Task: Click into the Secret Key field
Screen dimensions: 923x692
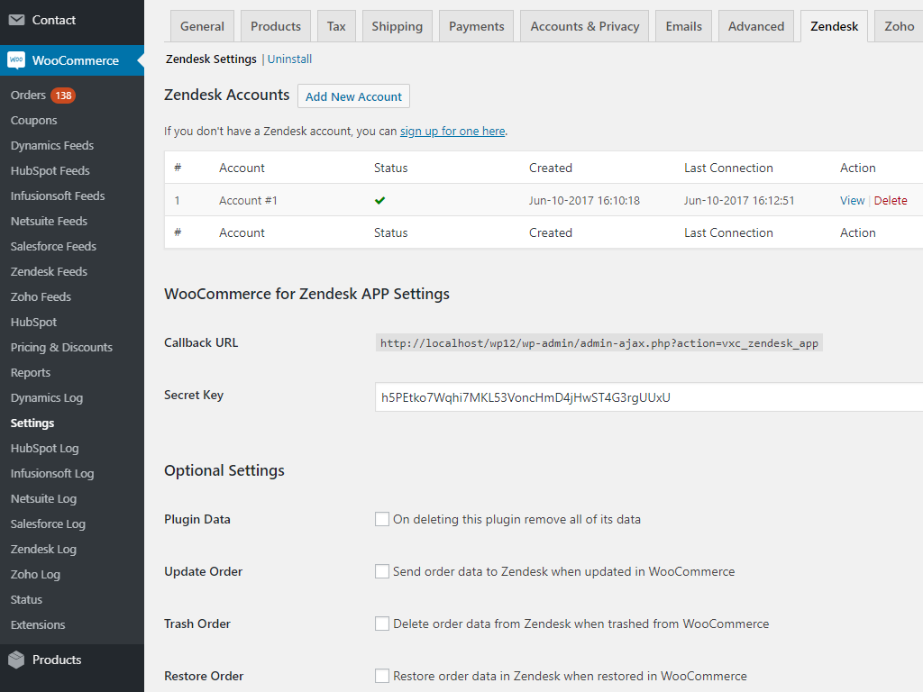Action: [x=649, y=397]
